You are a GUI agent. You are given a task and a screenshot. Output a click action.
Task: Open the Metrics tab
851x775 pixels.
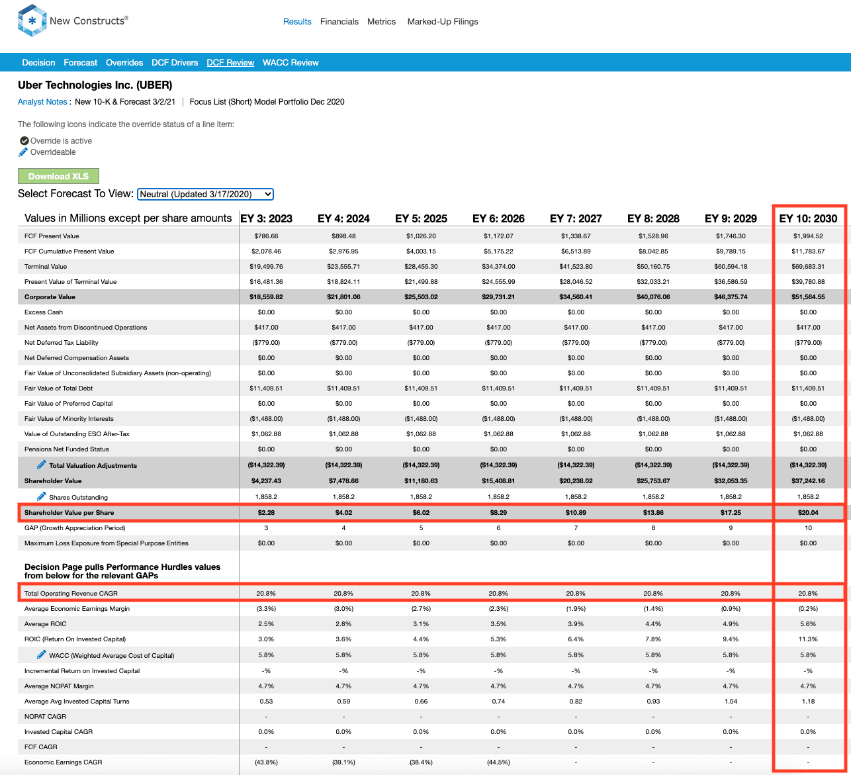[x=382, y=22]
